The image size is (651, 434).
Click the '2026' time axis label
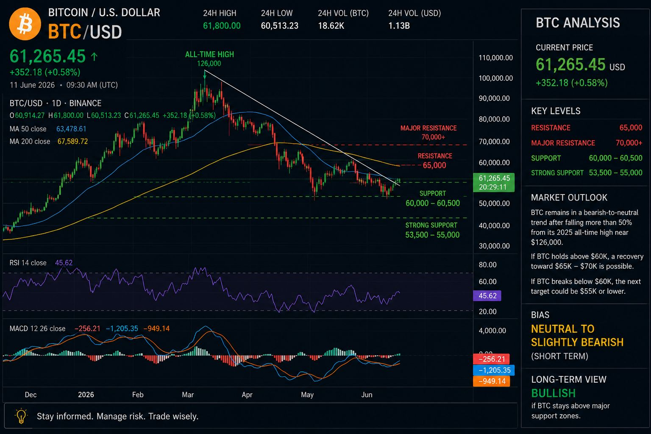86,395
